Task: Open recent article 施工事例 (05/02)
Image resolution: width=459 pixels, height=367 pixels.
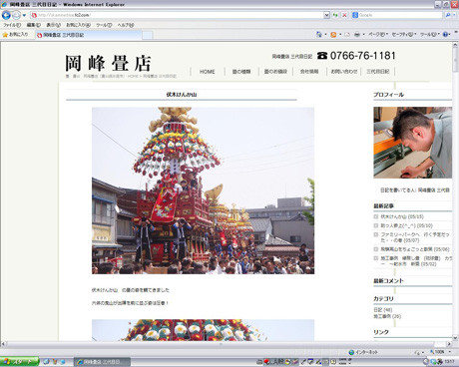Action: [x=416, y=261]
